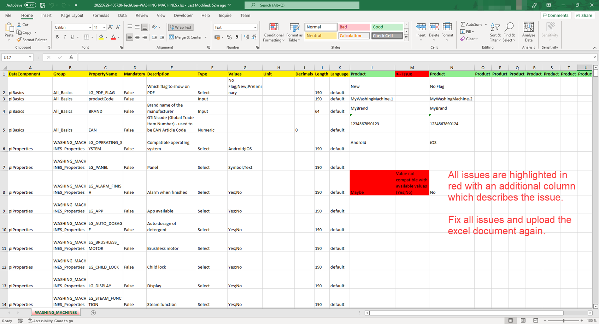The height and width of the screenshot is (324, 599).
Task: Expand the formula bar
Action: [x=595, y=57]
